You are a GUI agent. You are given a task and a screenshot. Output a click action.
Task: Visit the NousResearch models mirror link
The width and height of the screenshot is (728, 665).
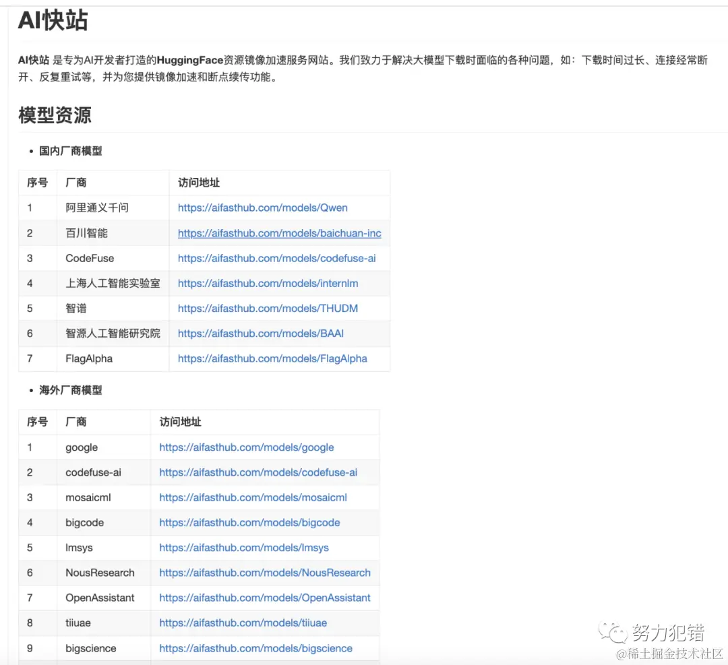click(265, 573)
